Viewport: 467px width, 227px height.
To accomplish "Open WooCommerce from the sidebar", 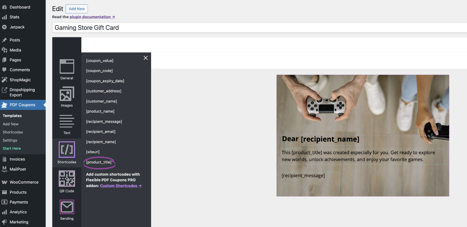I will tap(24, 182).
